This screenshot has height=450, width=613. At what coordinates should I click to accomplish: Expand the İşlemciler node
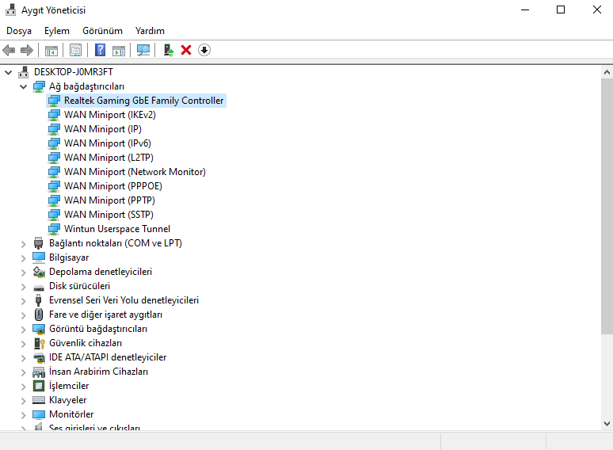[24, 387]
